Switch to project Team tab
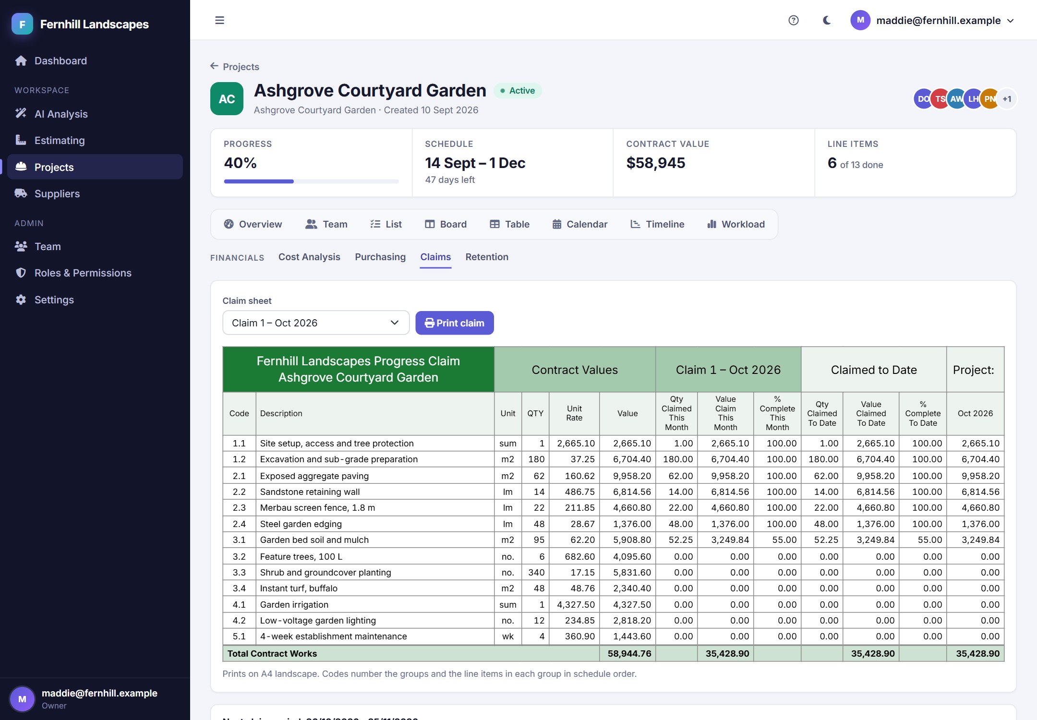This screenshot has width=1037, height=720. coord(326,224)
